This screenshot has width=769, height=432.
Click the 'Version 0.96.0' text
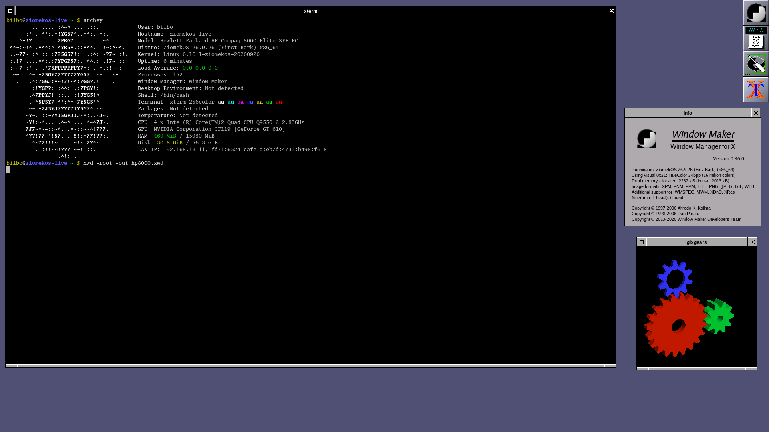coord(728,159)
